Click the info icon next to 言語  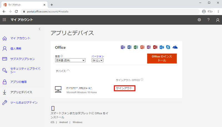point(62,56)
